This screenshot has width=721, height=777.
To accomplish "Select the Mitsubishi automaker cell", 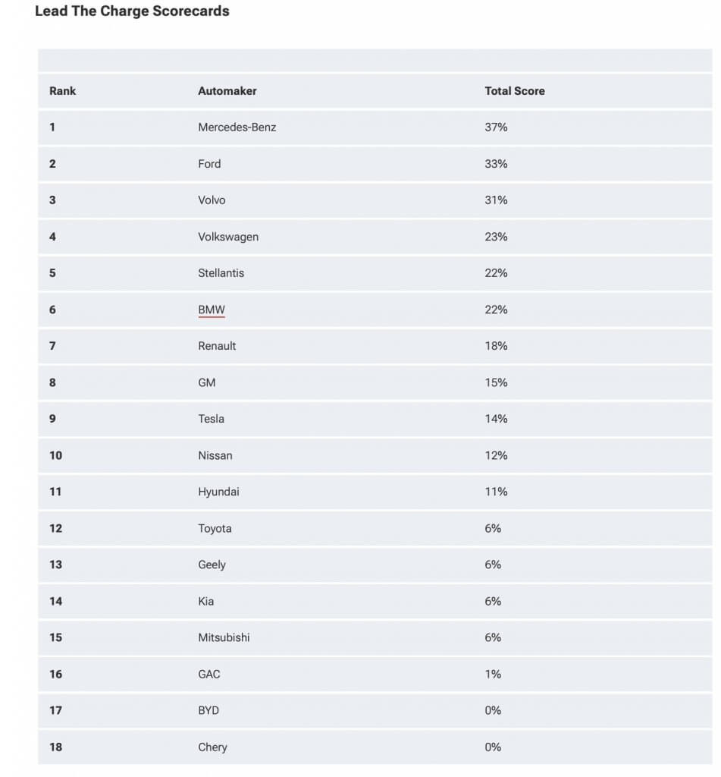I will point(224,637).
